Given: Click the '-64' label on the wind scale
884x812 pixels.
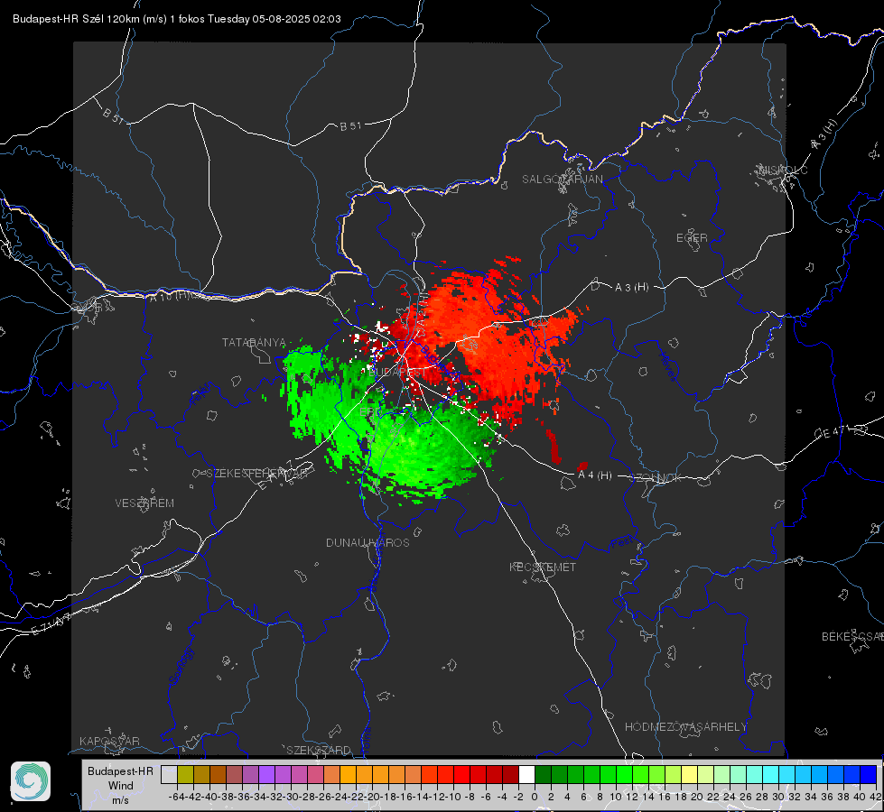Looking at the screenshot, I should click(x=177, y=797).
